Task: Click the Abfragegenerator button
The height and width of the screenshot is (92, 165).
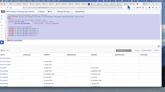Action: (80, 12)
